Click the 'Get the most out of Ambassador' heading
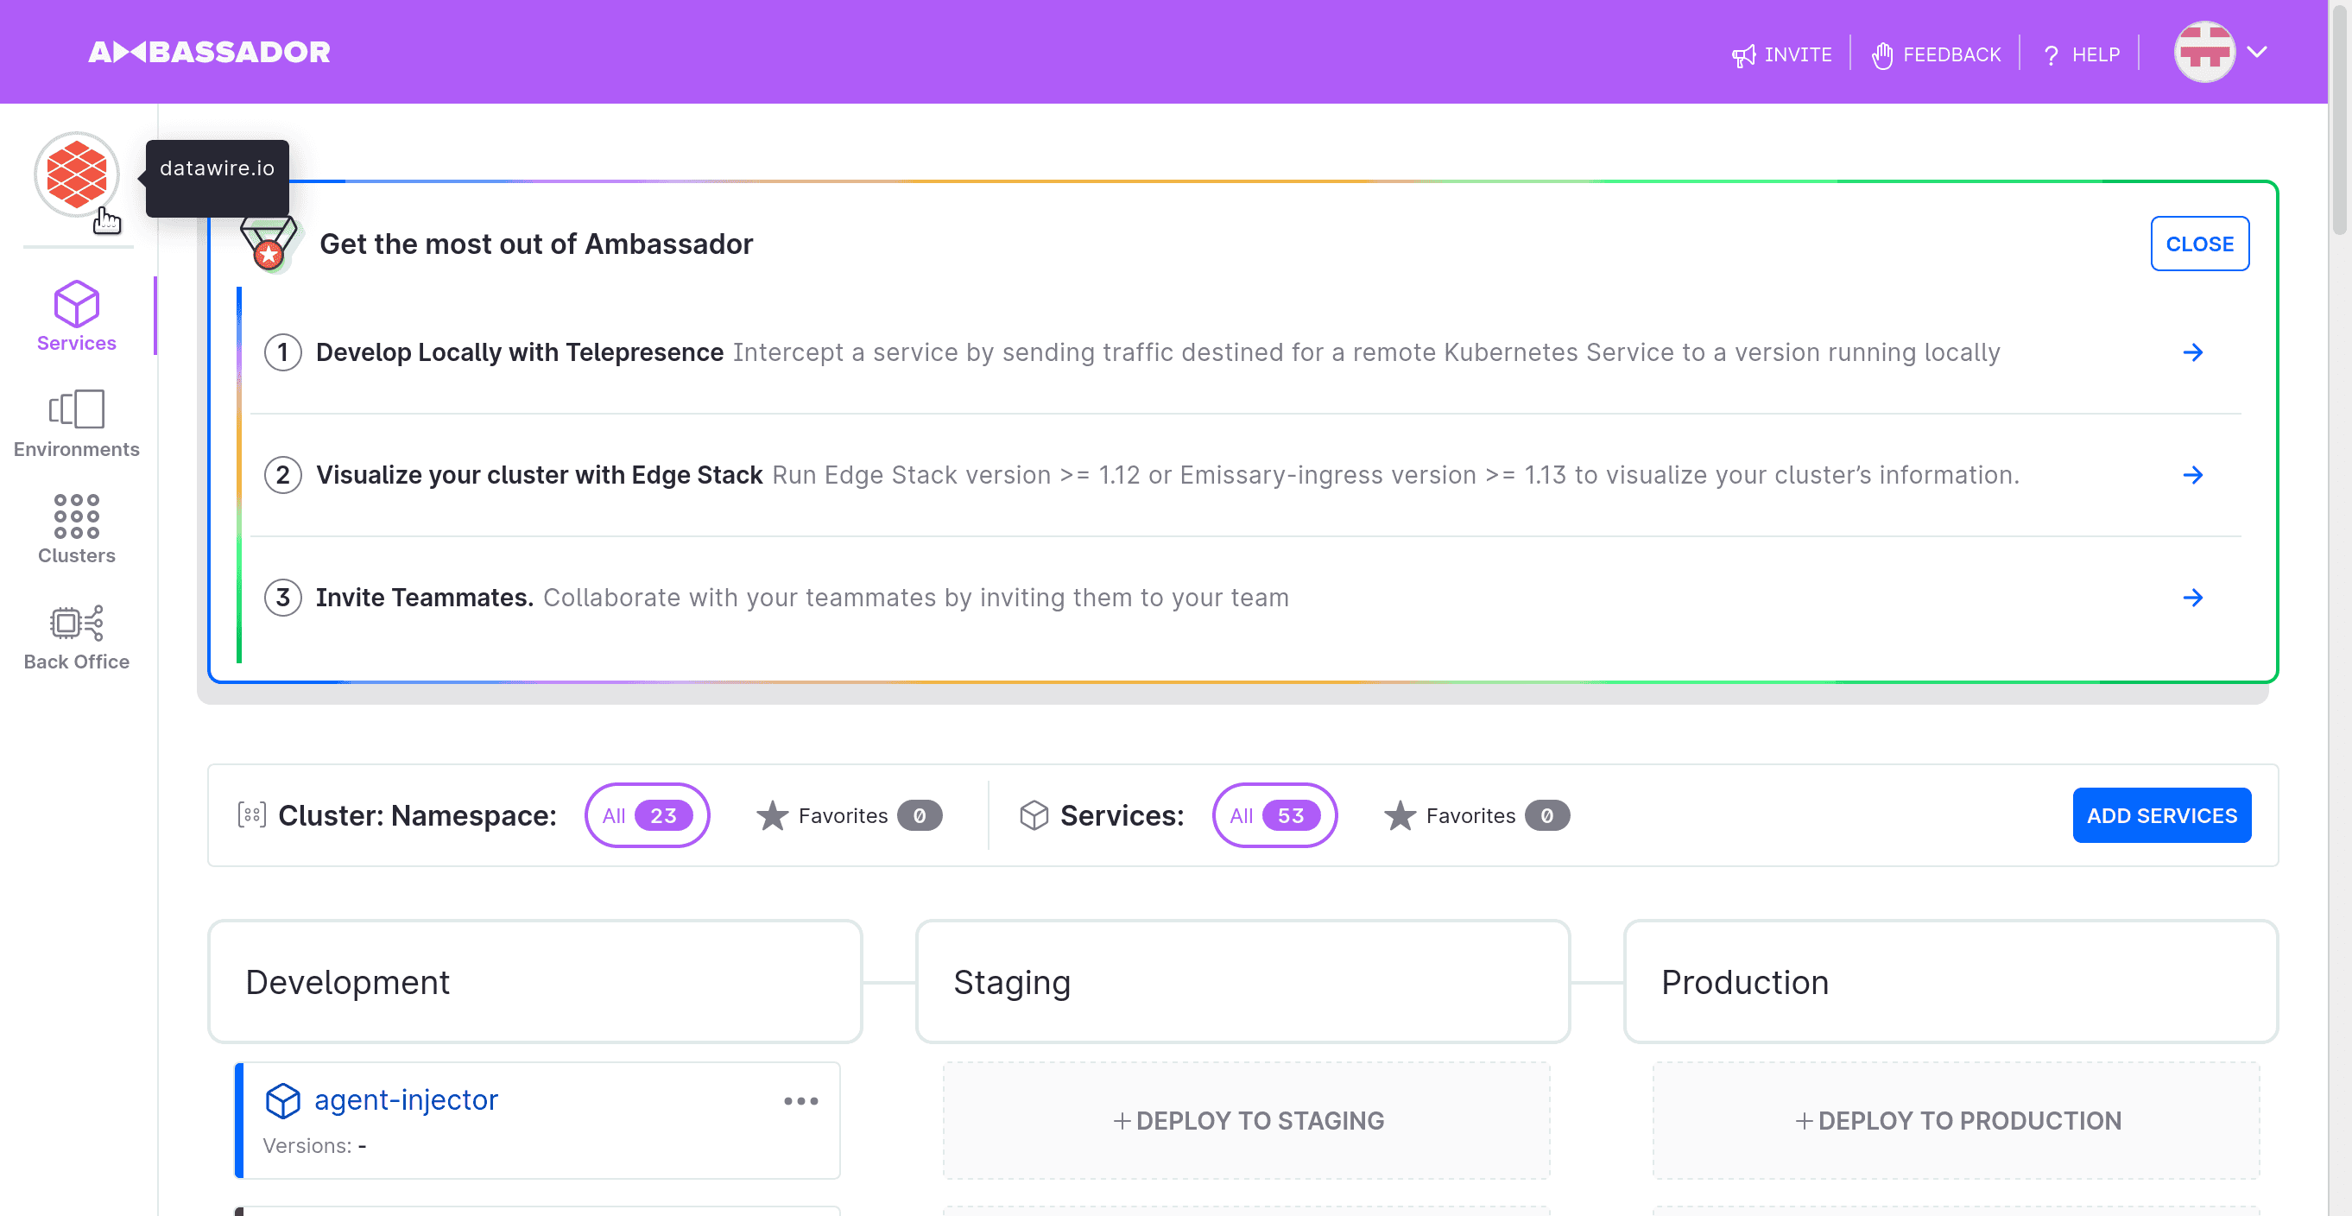2352x1216 pixels. click(x=536, y=244)
